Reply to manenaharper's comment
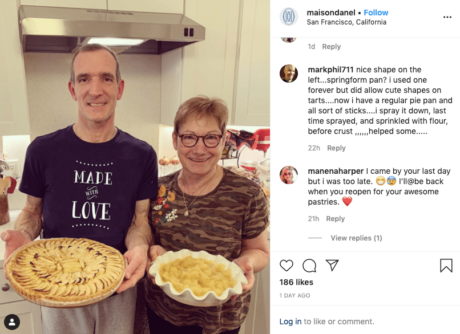Screen dimensions: 460x334 pos(336,218)
